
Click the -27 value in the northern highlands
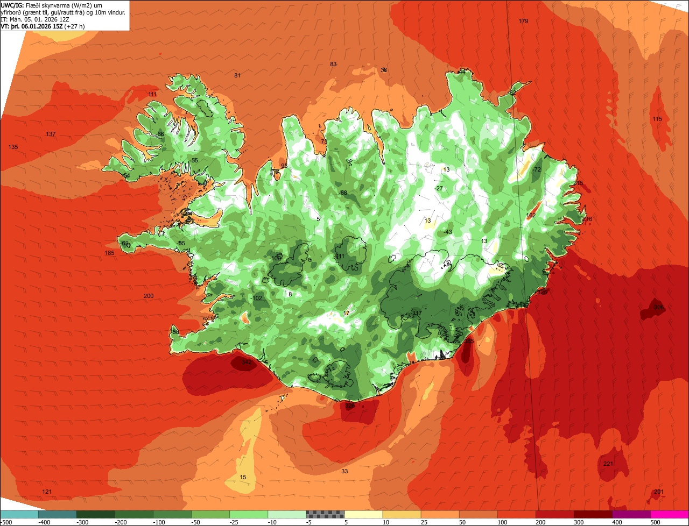point(439,188)
